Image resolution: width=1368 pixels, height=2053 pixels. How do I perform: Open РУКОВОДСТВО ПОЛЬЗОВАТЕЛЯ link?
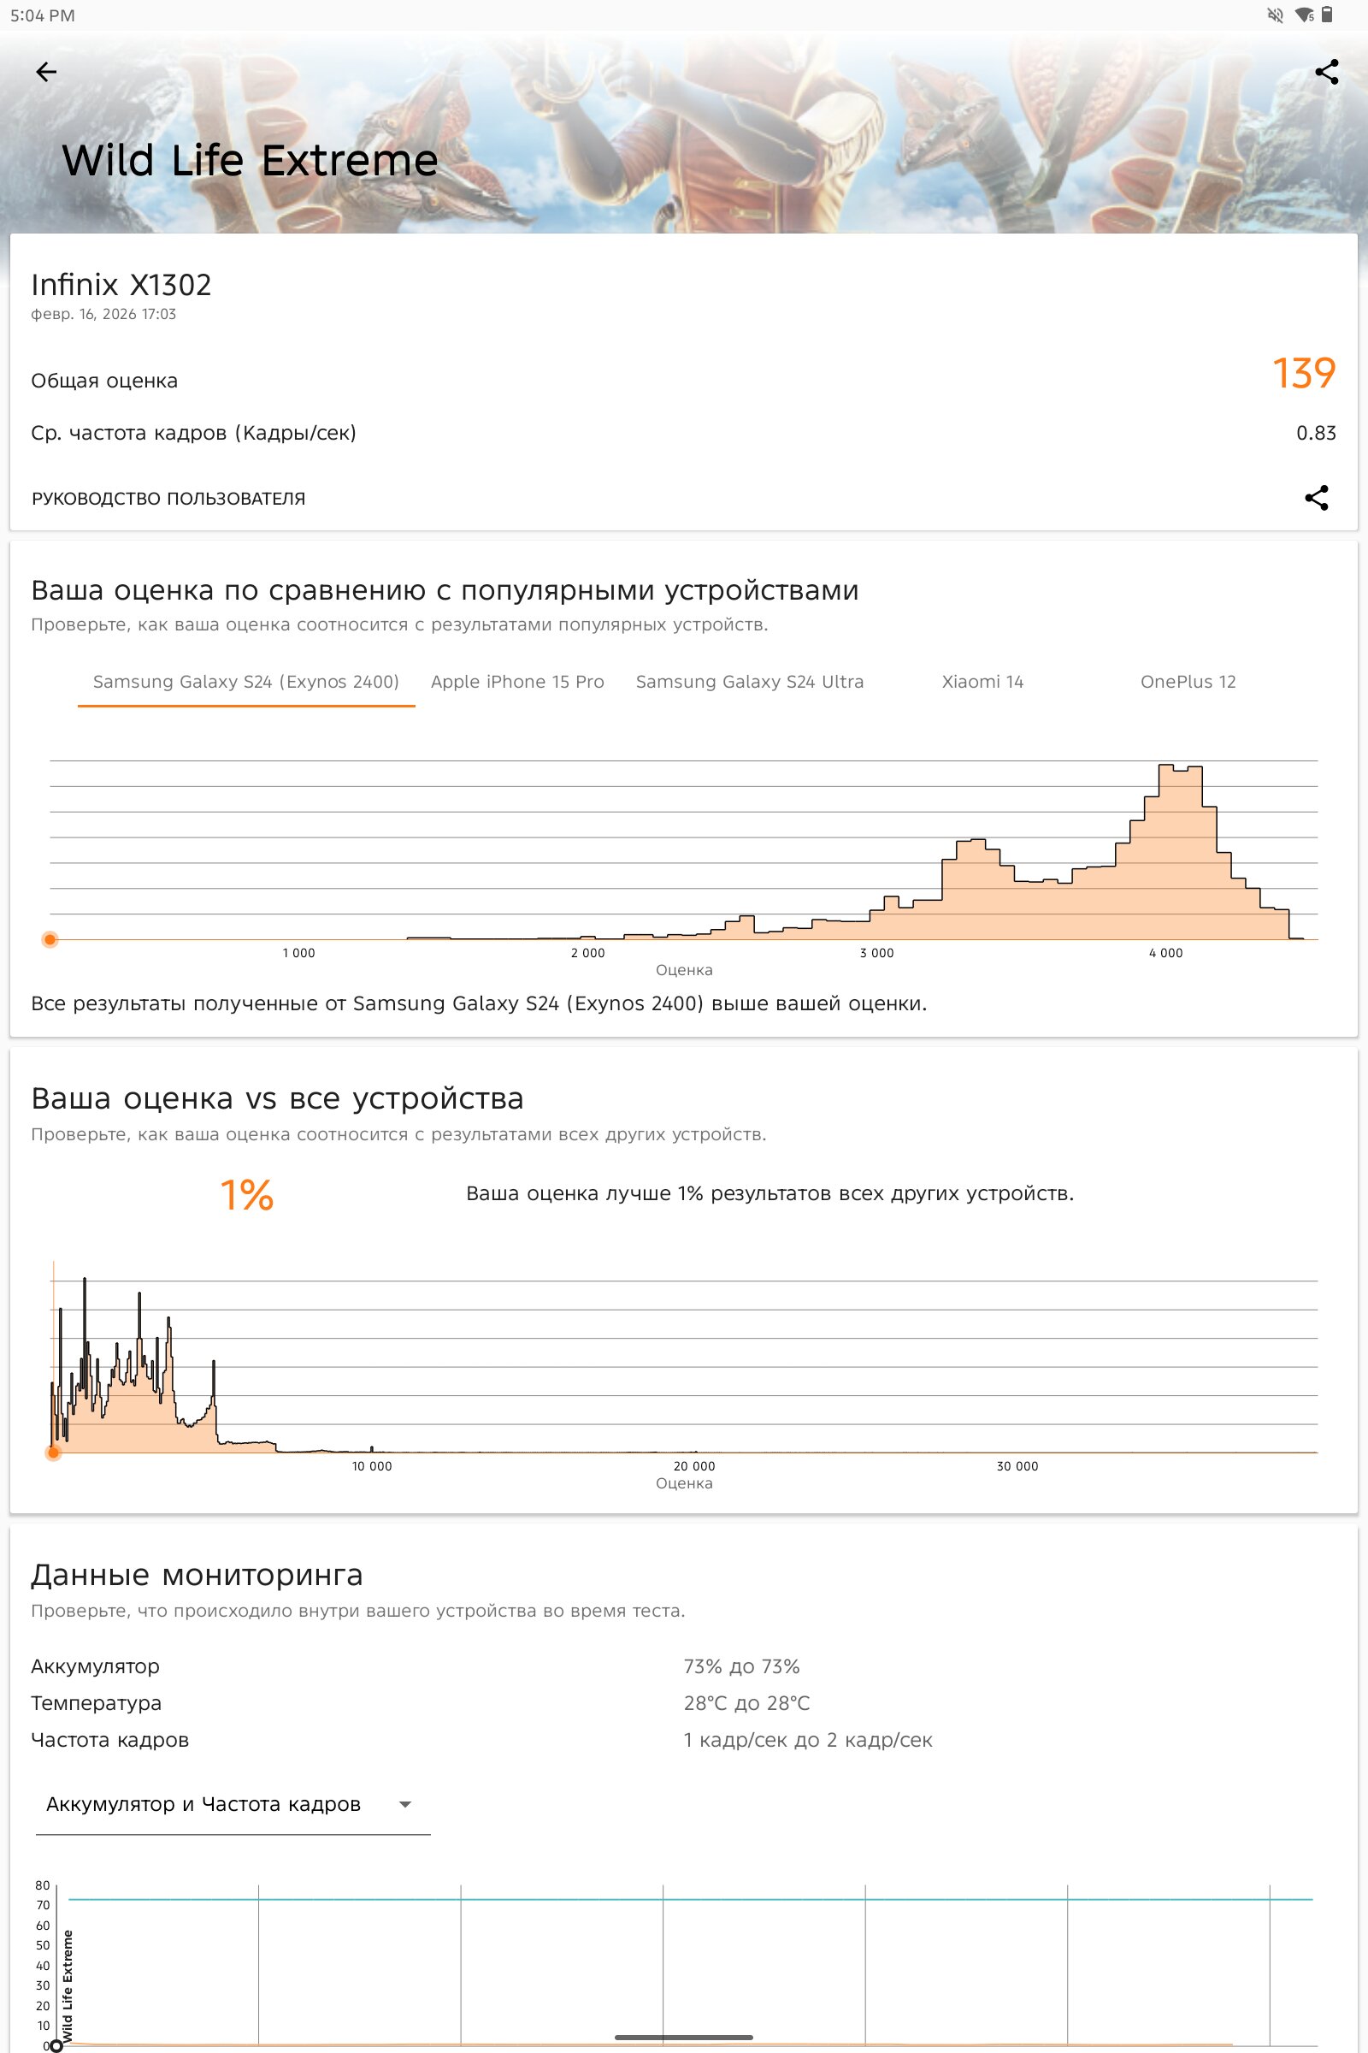click(168, 499)
